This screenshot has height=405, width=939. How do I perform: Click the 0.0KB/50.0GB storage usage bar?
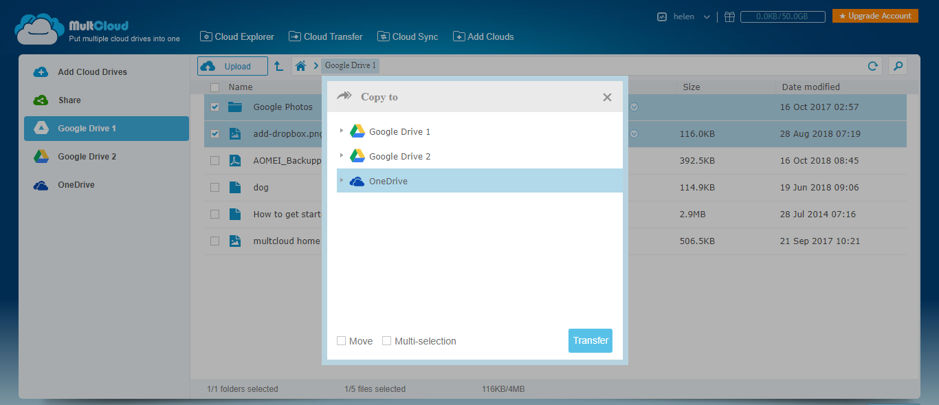pyautogui.click(x=782, y=17)
